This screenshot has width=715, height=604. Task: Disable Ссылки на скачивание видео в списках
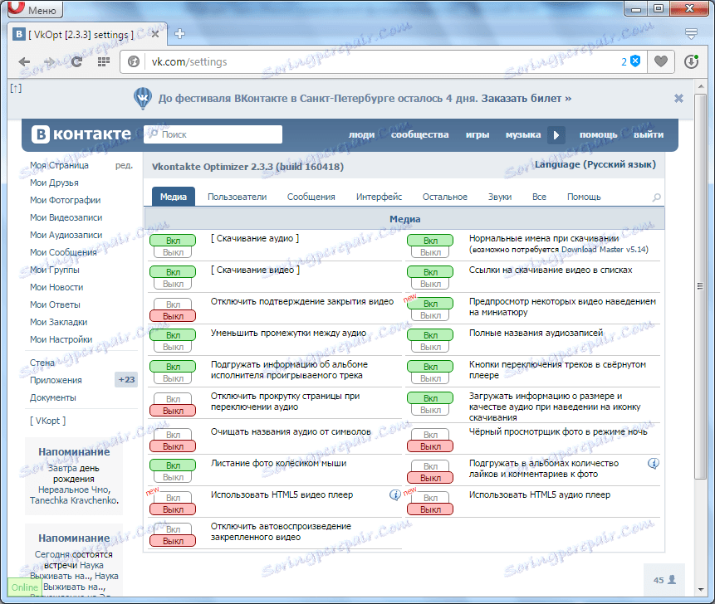[x=430, y=284]
